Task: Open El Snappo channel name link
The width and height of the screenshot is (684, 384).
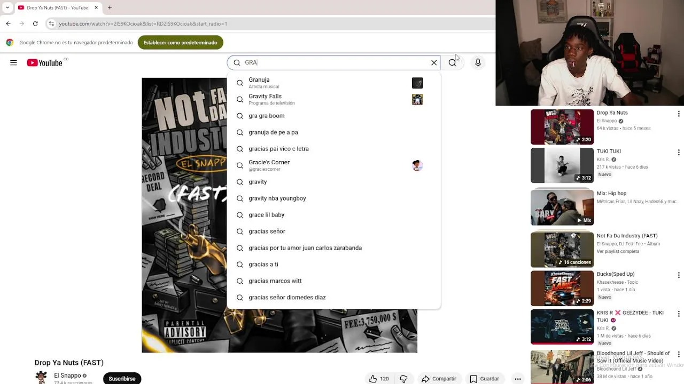Action: 67,375
